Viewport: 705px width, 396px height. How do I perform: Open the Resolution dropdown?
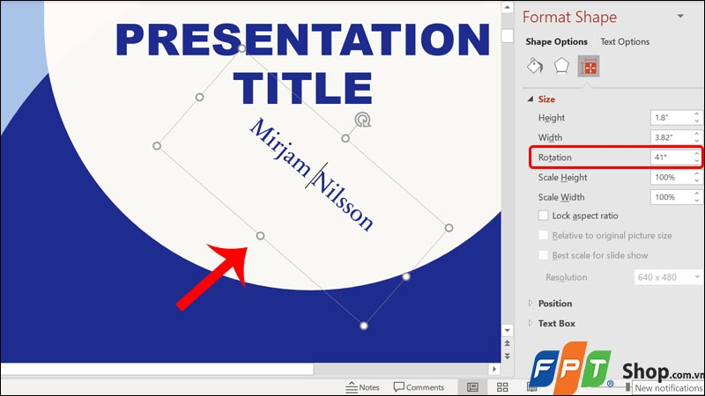point(668,277)
